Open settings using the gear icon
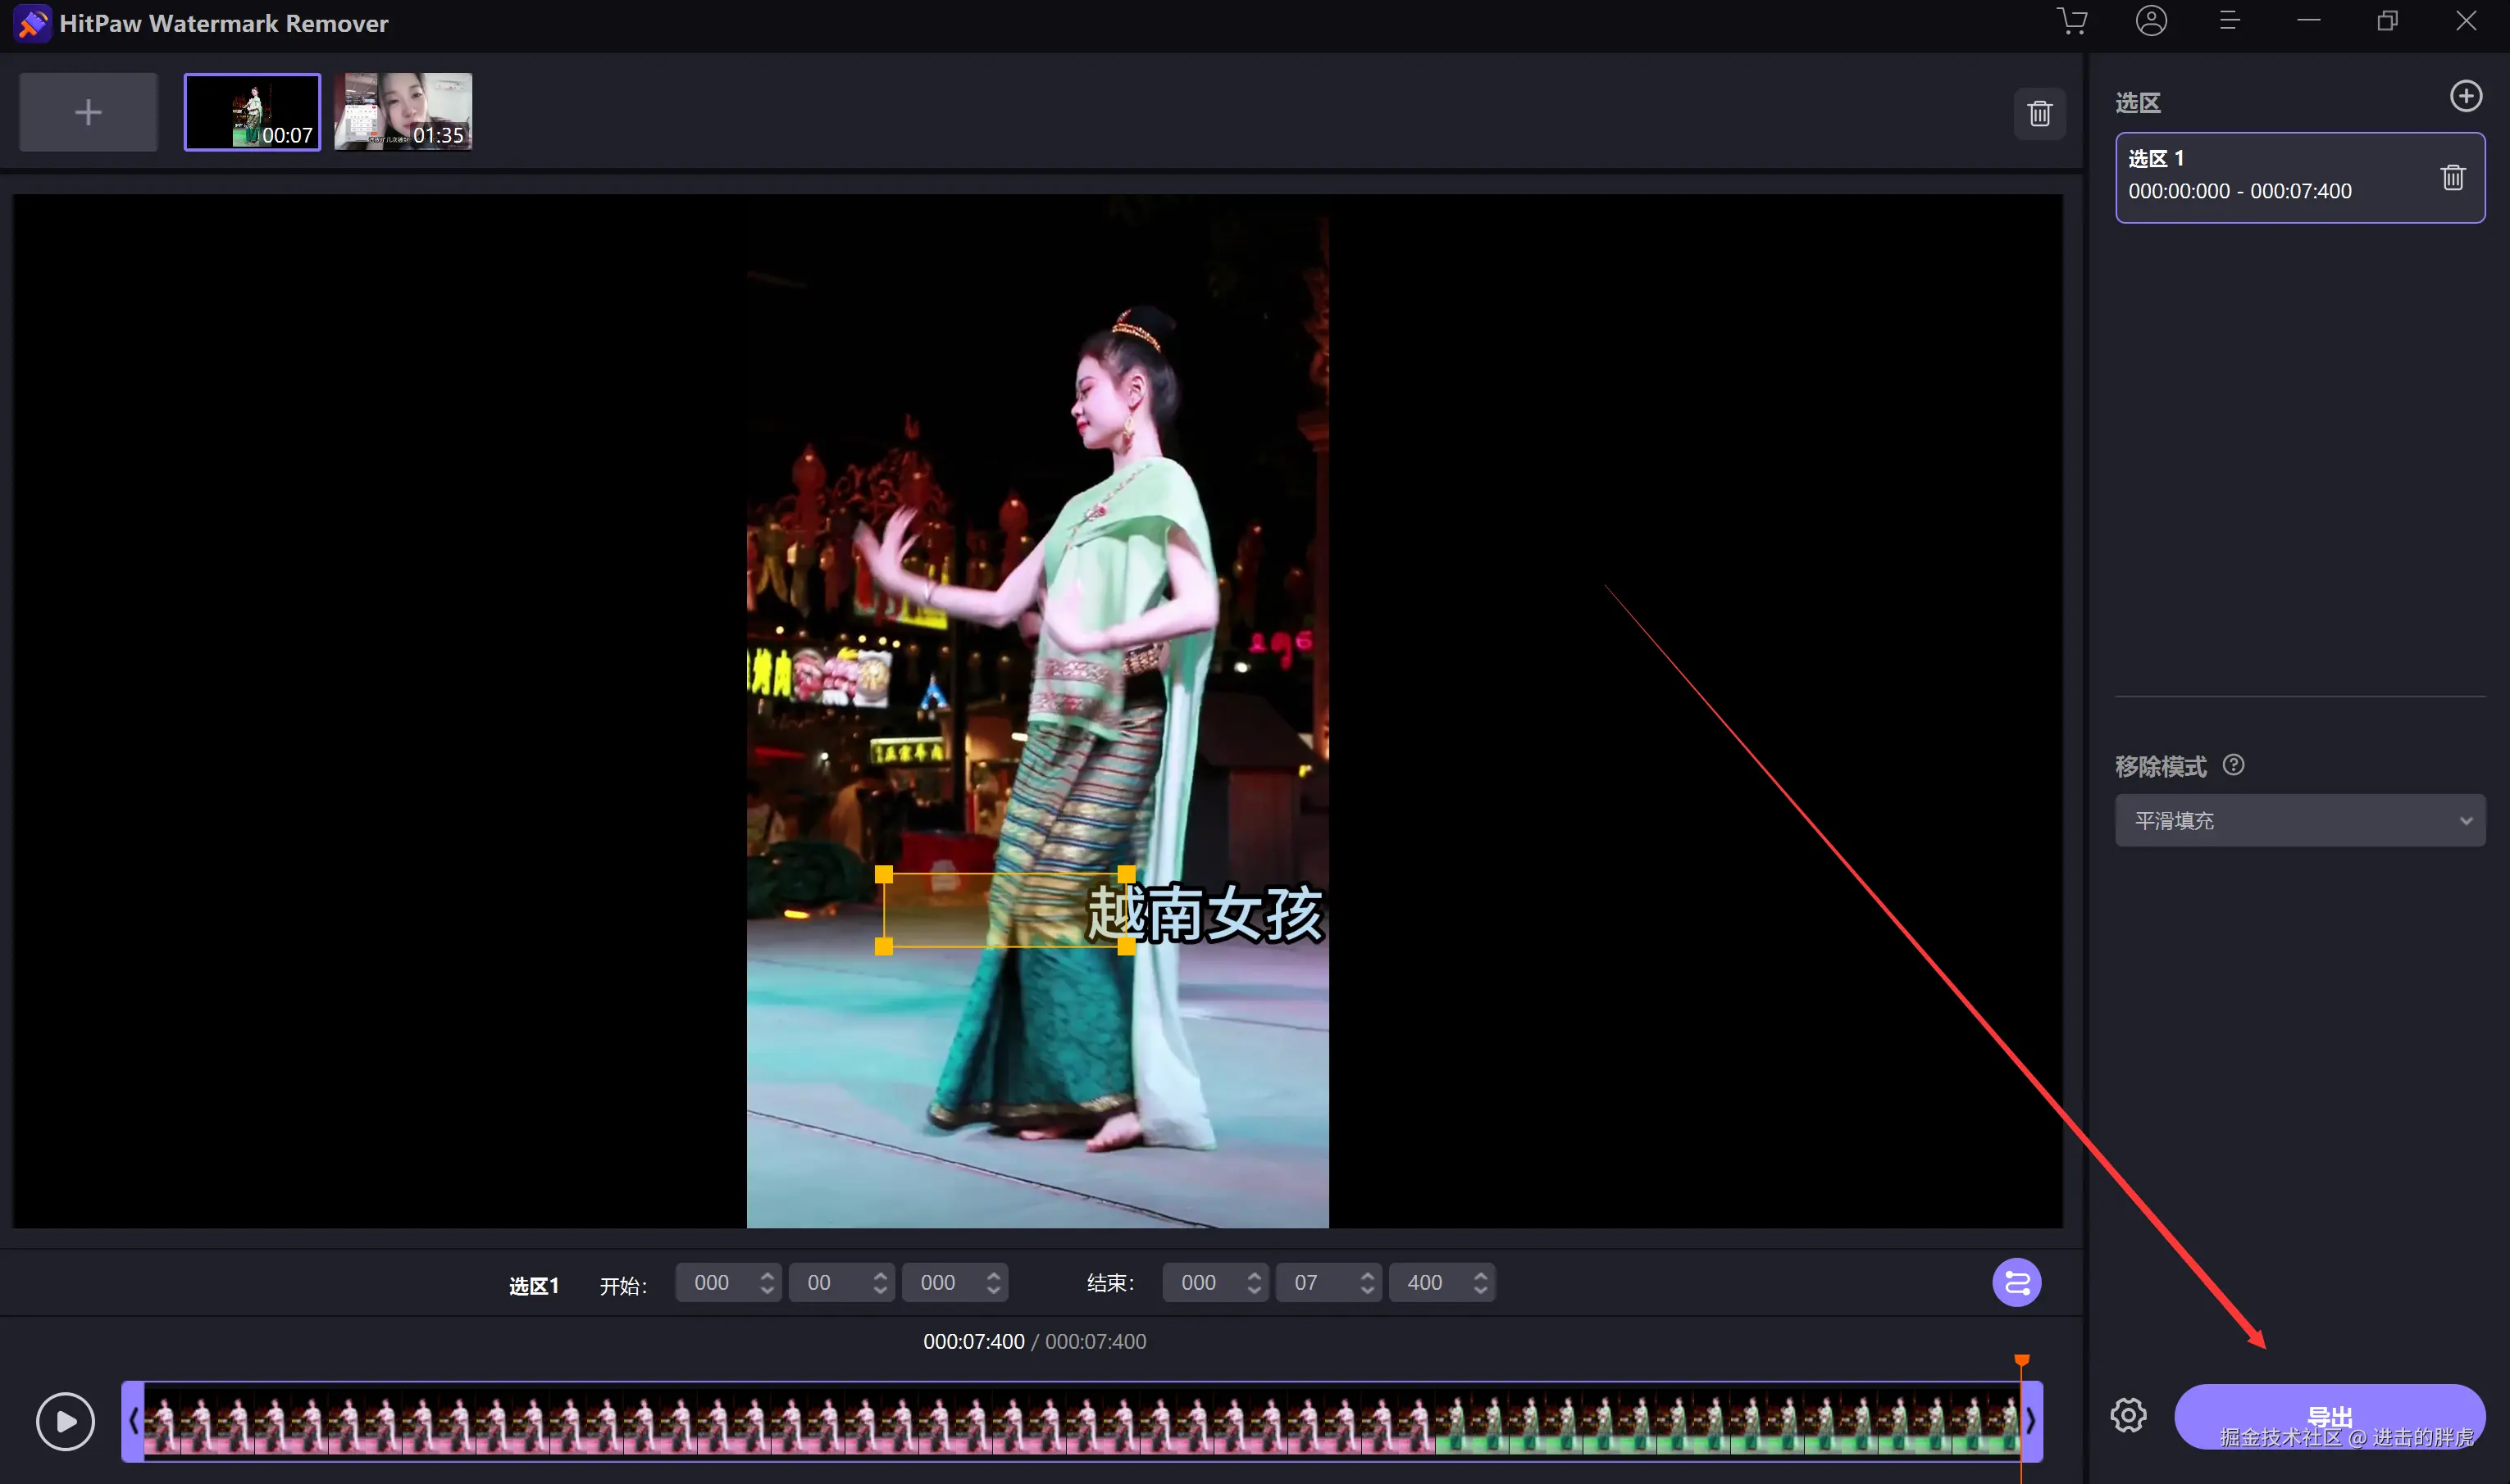Screen dimensions: 2510x1484 [x=2128, y=1415]
